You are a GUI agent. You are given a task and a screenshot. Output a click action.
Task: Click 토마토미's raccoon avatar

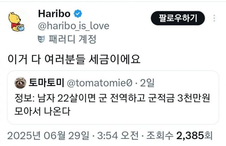[20, 83]
